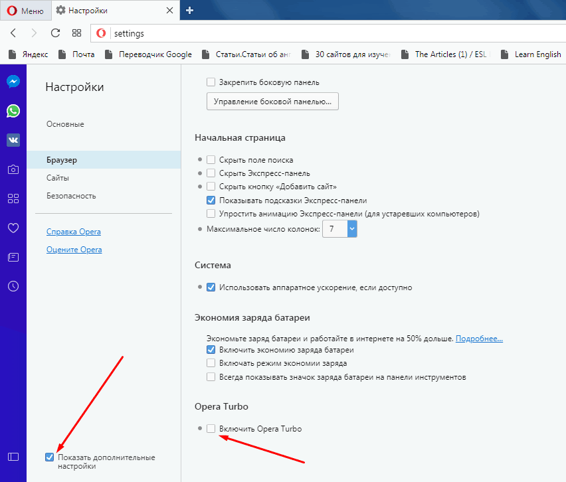Toggle the sidebar panel icon at the bottom
Screen dimensions: 566x482
pyautogui.click(x=13, y=457)
